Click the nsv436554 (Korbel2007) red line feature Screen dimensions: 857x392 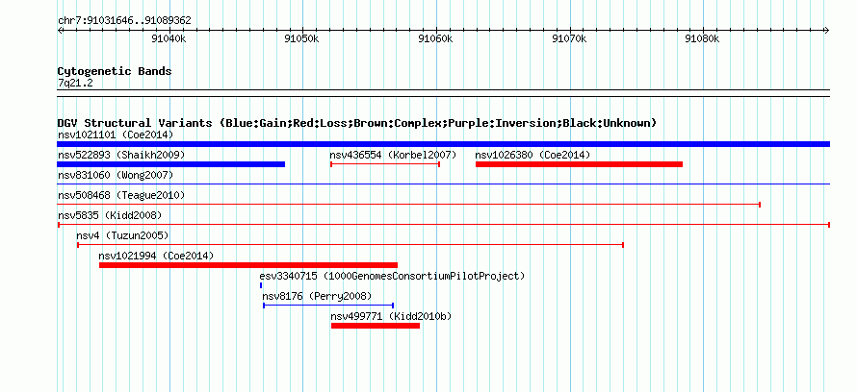(x=385, y=164)
